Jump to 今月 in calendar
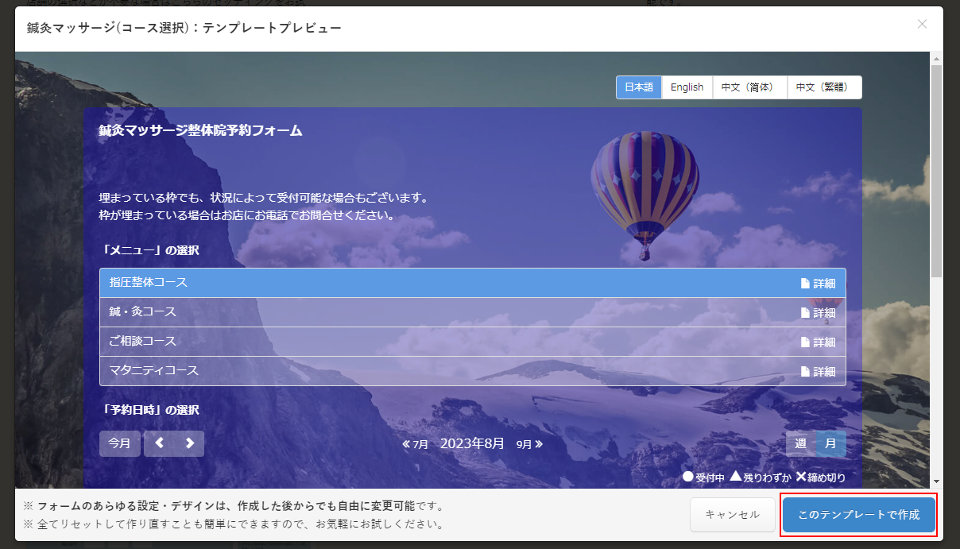 click(119, 443)
